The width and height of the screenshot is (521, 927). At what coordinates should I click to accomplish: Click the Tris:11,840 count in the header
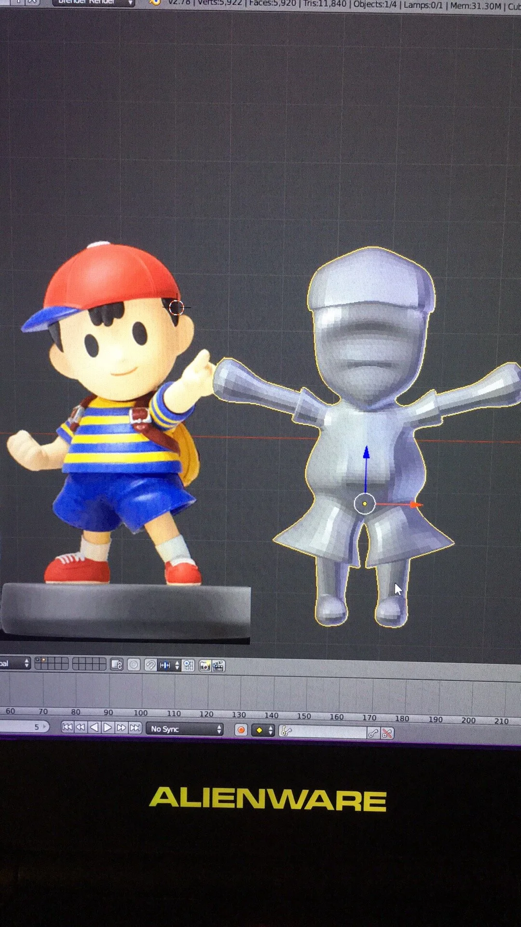coord(325,4)
